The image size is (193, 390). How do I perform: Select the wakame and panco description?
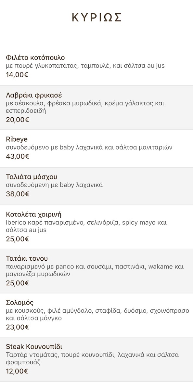click(95, 270)
